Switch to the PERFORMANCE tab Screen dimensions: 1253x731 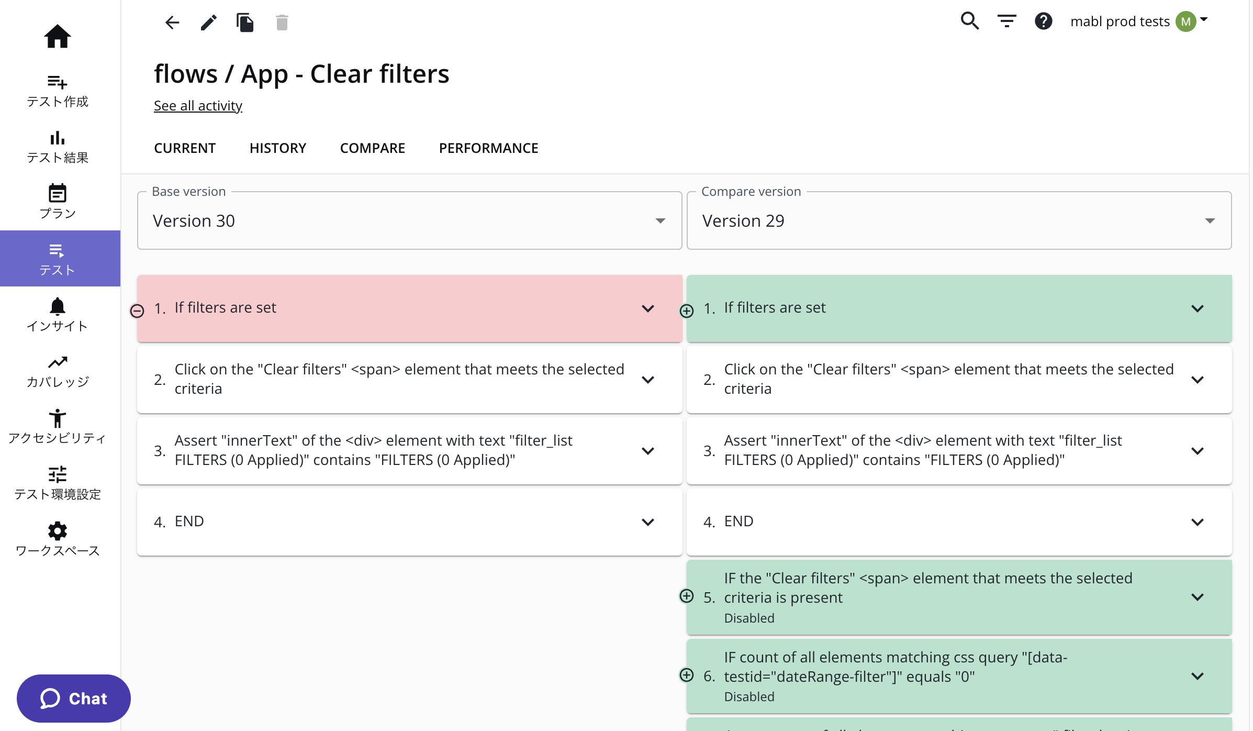click(488, 148)
